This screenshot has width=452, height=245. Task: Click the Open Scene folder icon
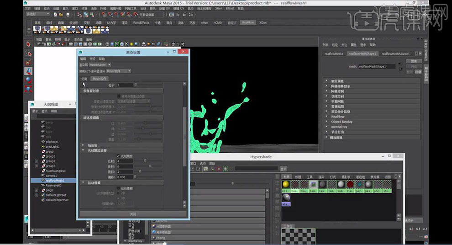tap(61, 14)
